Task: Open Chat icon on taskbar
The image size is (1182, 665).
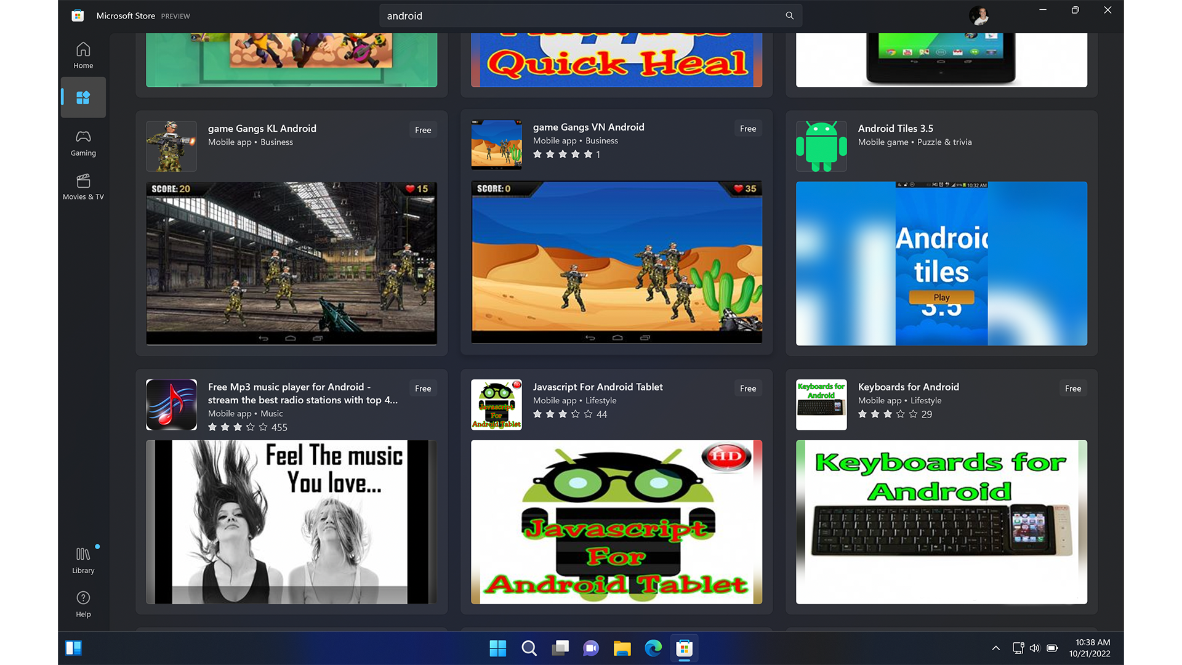Action: (591, 648)
